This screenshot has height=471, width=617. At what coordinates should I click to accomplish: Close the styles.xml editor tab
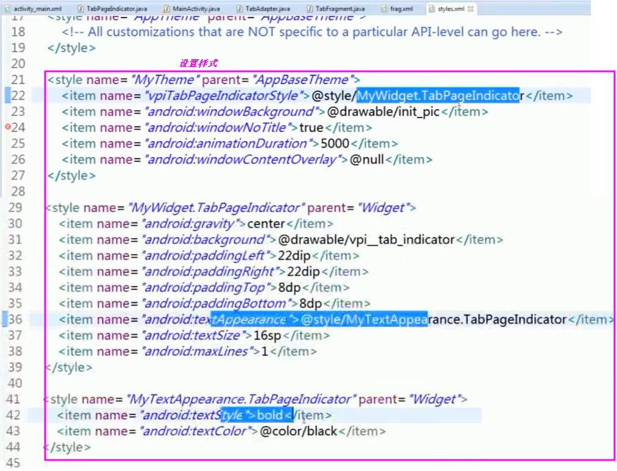pos(469,9)
